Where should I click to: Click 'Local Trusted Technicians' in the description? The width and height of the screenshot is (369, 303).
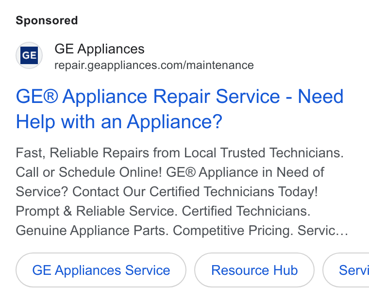click(x=264, y=153)
